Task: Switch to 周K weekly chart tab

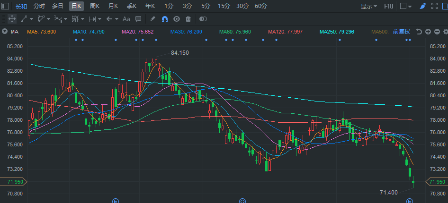Action: click(x=95, y=6)
